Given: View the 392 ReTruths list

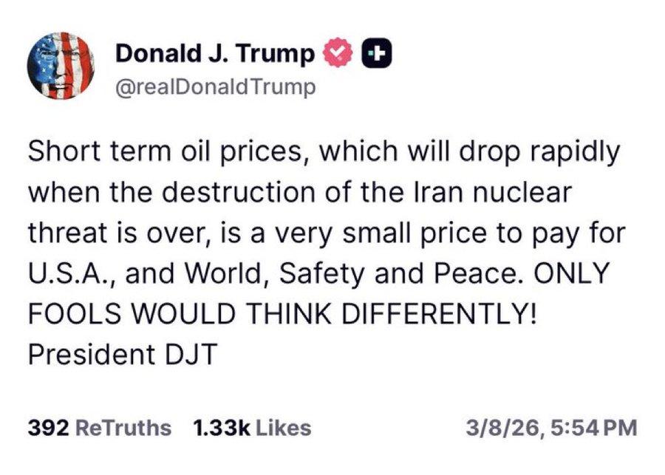Looking at the screenshot, I should point(98,428).
